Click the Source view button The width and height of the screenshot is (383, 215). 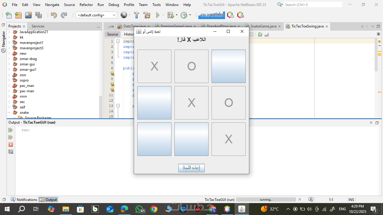pos(113,34)
